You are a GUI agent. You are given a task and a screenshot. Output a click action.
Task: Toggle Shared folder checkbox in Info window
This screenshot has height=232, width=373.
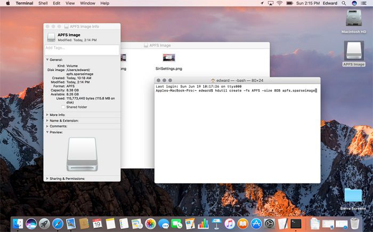coord(63,107)
